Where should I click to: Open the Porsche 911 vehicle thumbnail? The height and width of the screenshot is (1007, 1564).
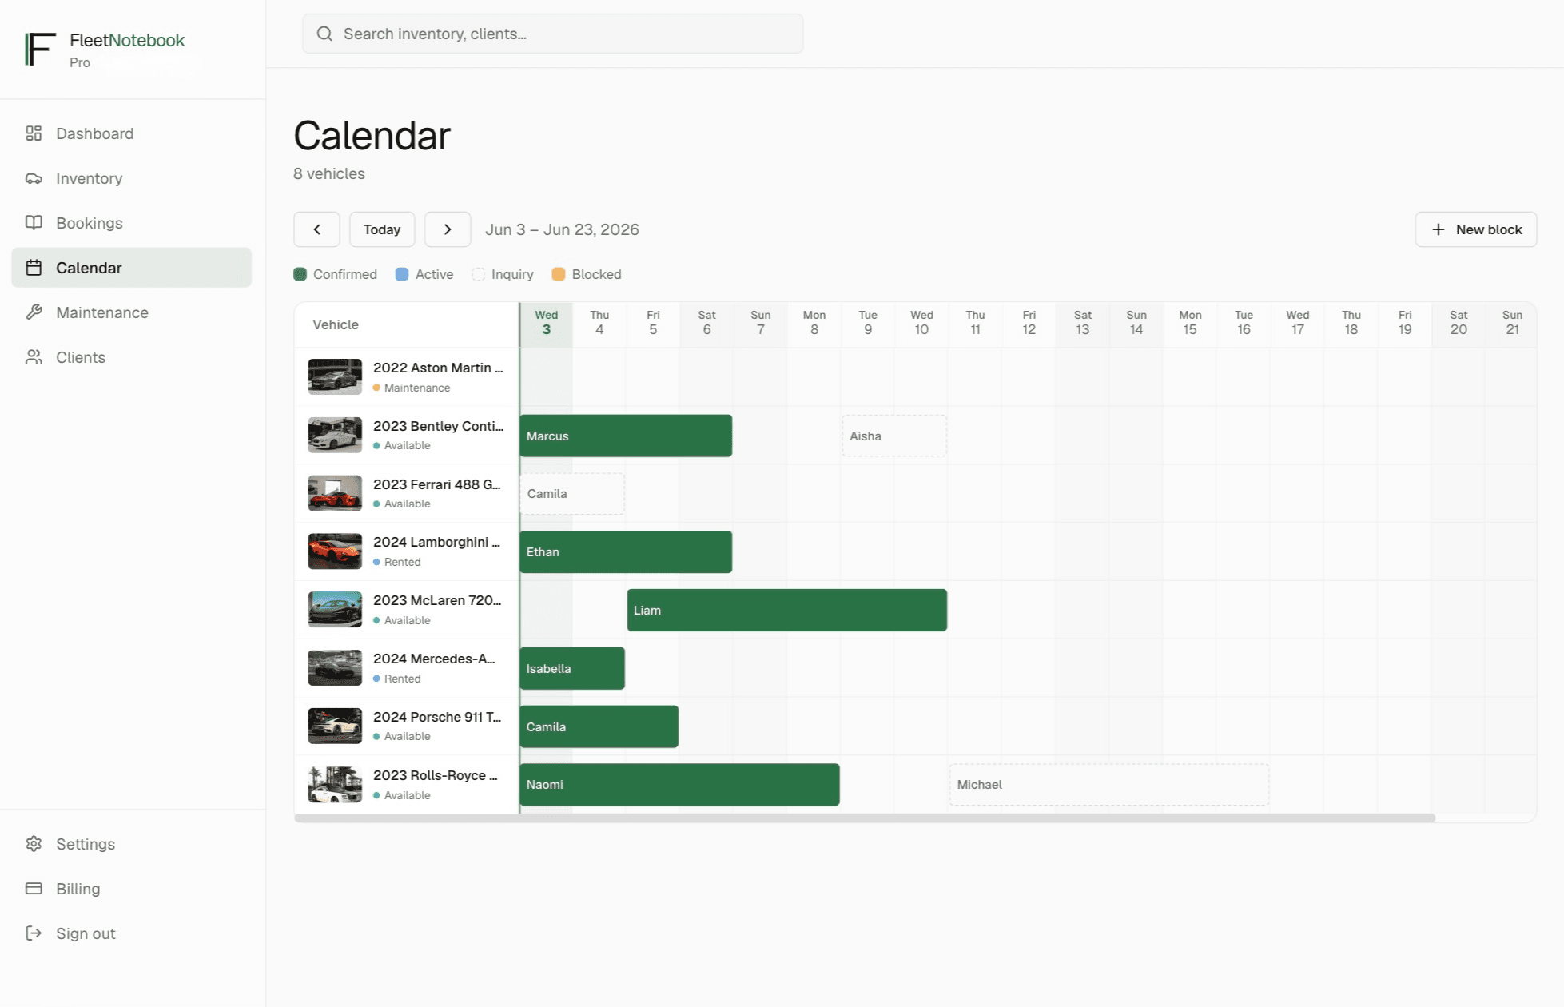[x=335, y=726]
